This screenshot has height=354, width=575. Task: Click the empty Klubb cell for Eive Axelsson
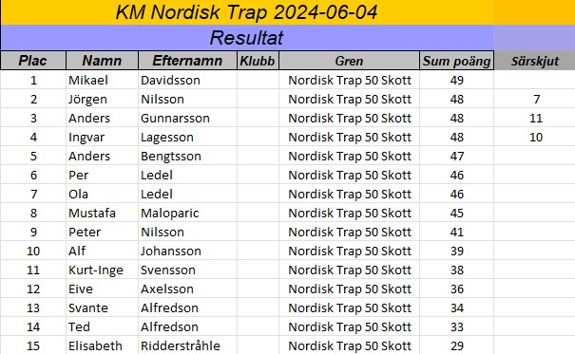[x=258, y=289]
